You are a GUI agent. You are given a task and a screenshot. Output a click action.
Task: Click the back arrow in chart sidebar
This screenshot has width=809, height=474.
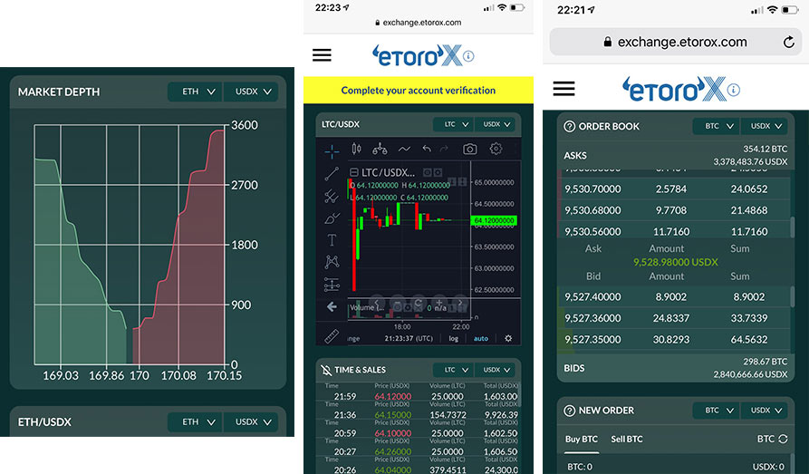click(332, 306)
